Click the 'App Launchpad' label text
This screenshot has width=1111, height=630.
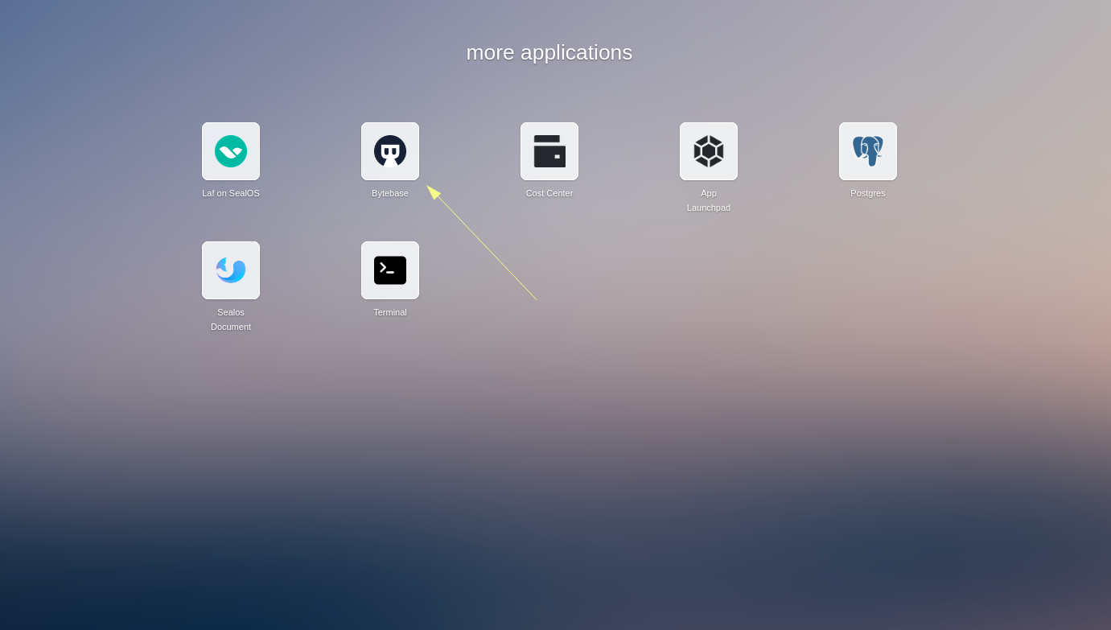(x=709, y=200)
